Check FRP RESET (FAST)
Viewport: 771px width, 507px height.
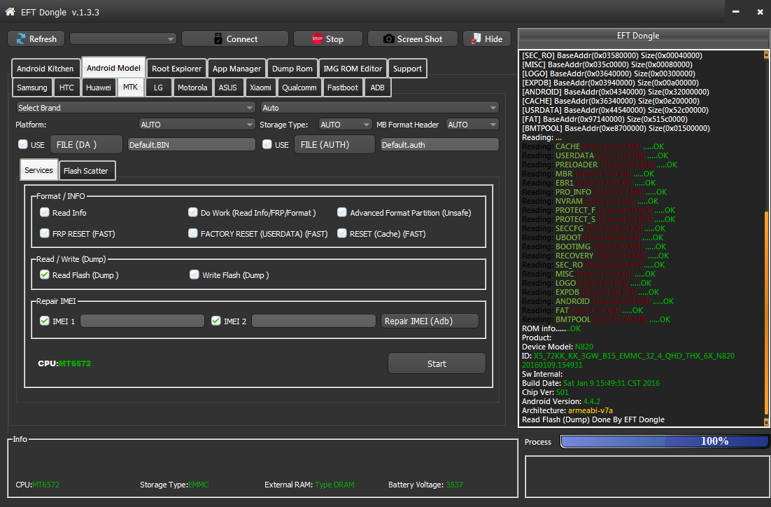[x=45, y=233]
